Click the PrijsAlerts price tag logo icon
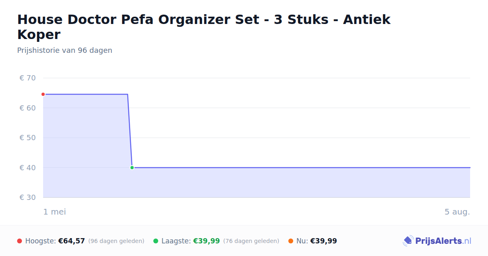 [x=408, y=241]
